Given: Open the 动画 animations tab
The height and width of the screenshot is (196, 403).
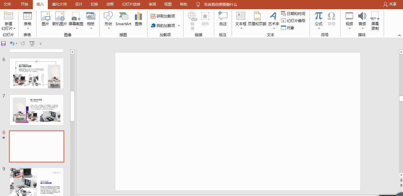Looking at the screenshot, I should [x=110, y=4].
